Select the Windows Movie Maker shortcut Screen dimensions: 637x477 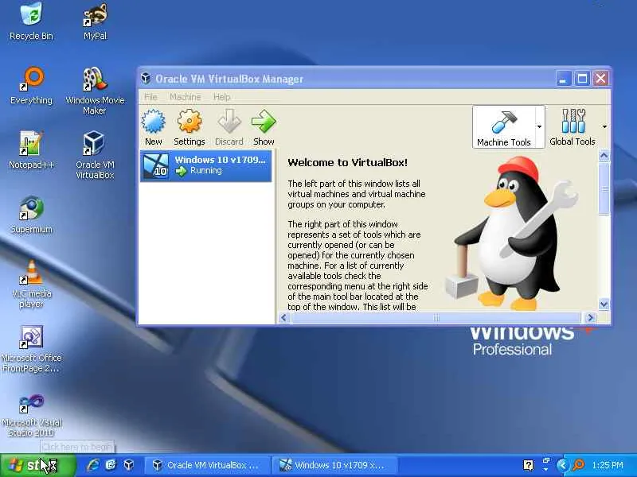click(95, 91)
